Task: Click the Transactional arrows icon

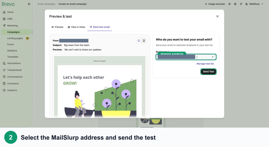Action: (x=4, y=70)
